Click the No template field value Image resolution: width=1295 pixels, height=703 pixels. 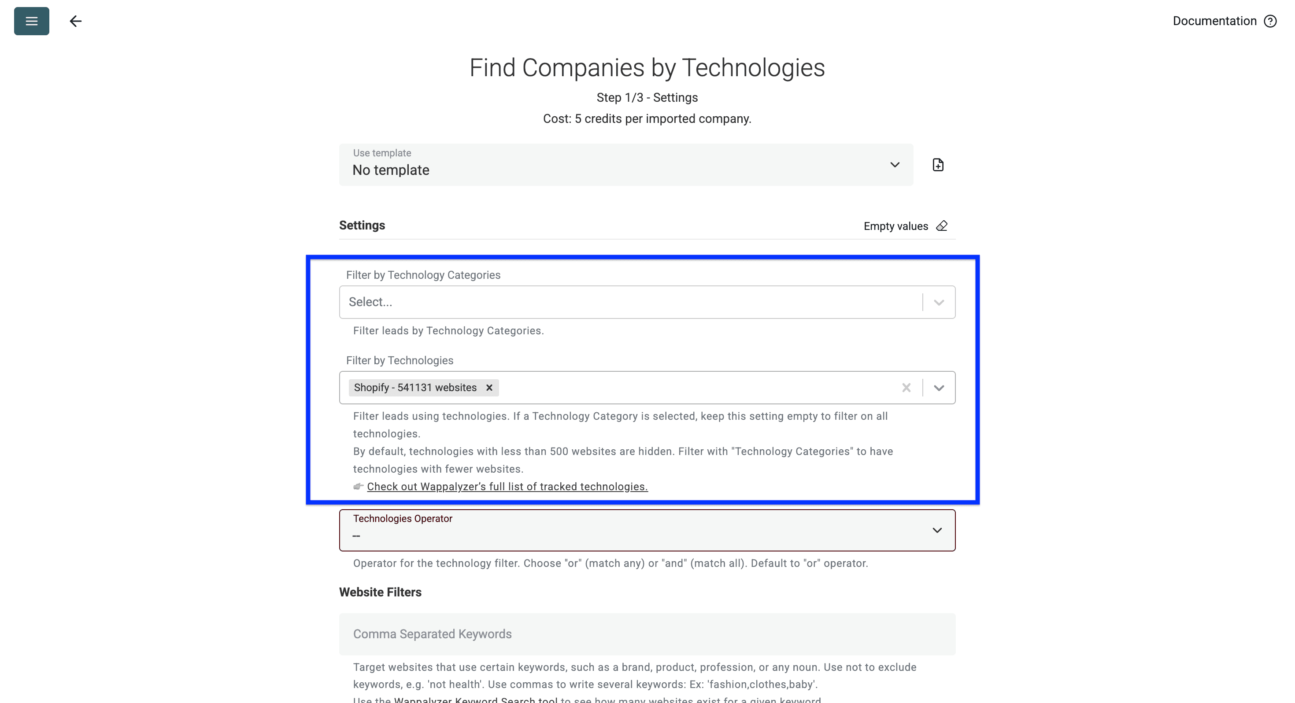[391, 170]
